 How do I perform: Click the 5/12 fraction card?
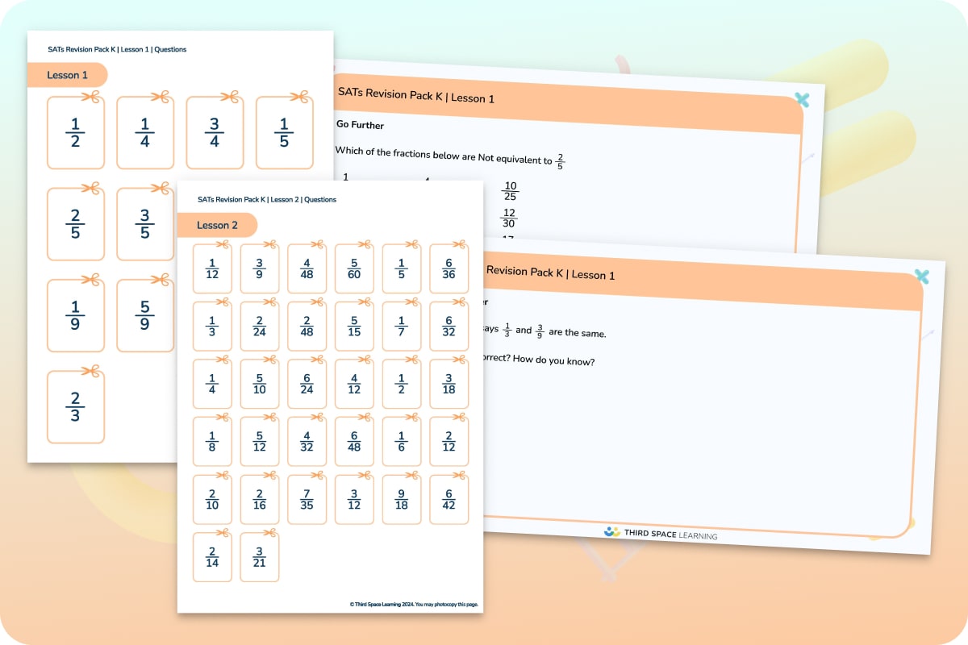pos(260,442)
